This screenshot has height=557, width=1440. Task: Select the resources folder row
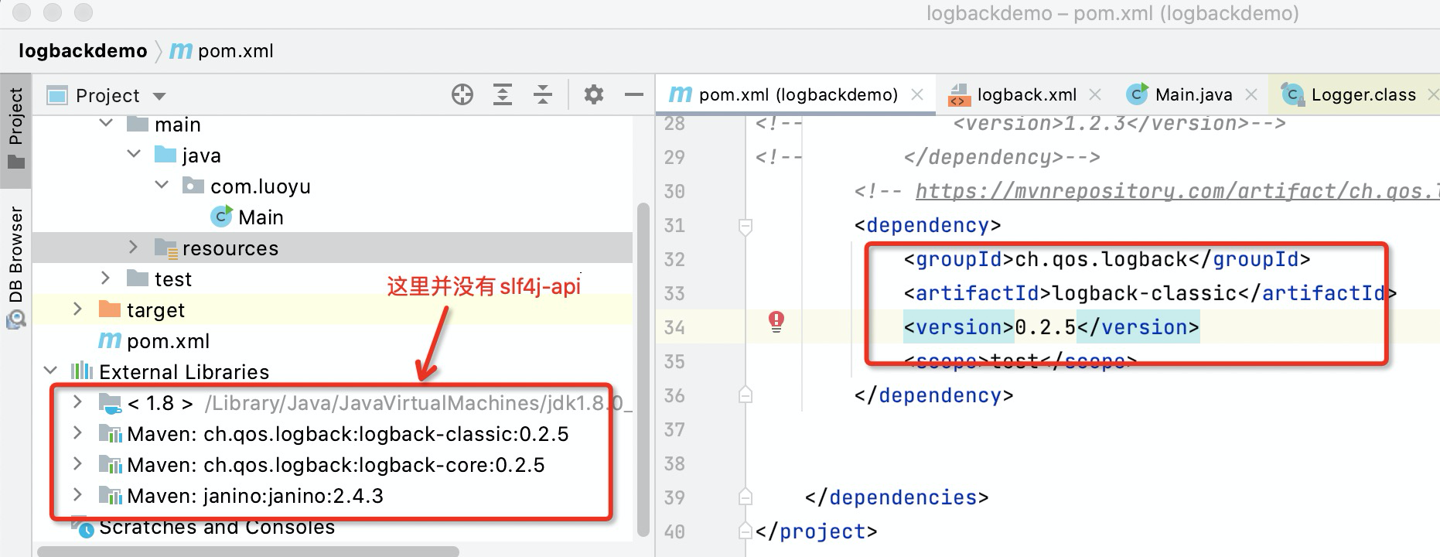[333, 248]
